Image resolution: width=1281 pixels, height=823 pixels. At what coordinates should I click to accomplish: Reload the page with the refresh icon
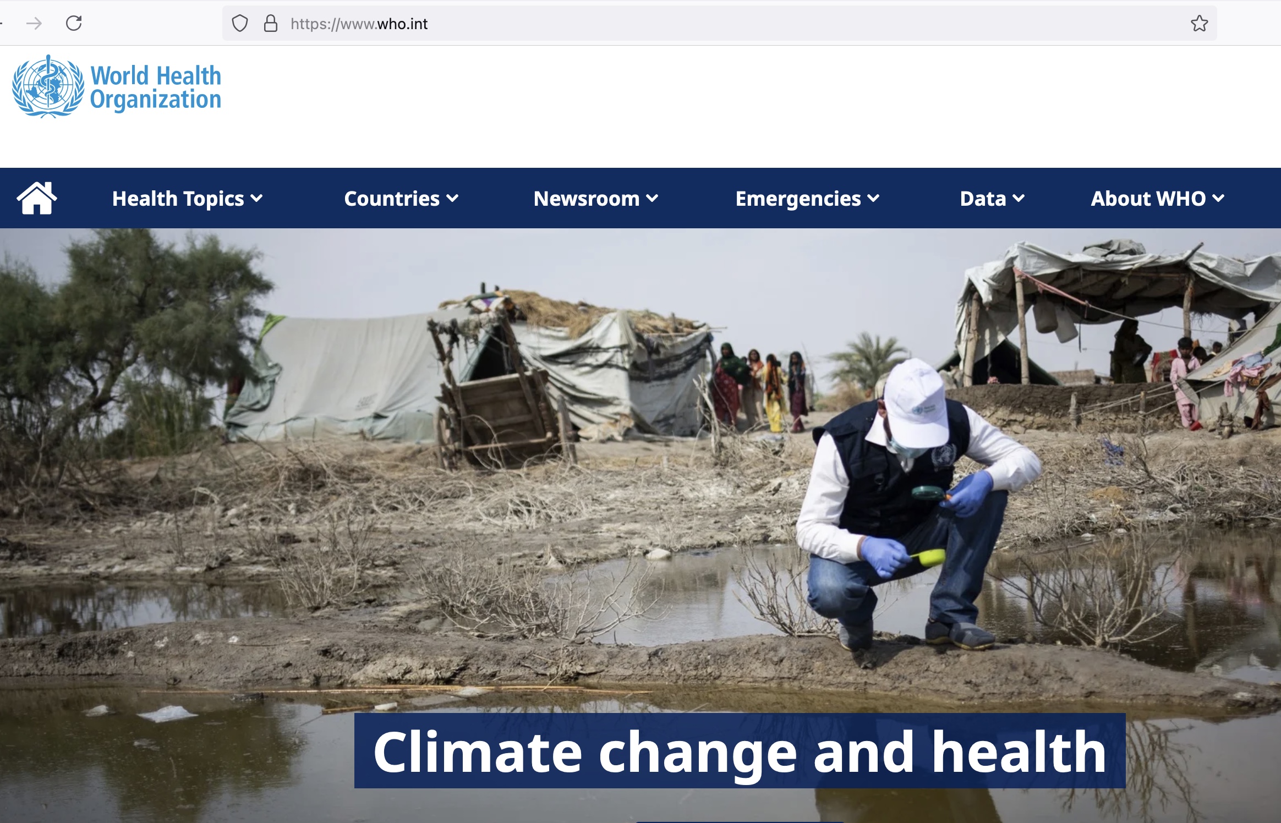(x=74, y=23)
